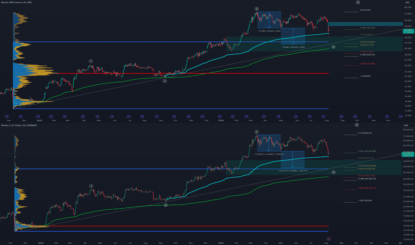Click 80,000.00 on Coinbase price axis
The image size is (415, 245).
tap(408, 130)
